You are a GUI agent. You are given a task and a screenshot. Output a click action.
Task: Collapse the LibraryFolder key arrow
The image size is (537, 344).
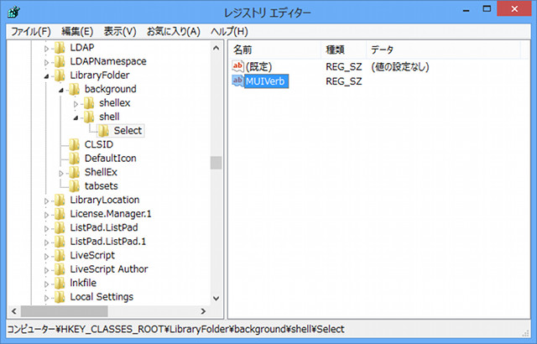[x=47, y=76]
